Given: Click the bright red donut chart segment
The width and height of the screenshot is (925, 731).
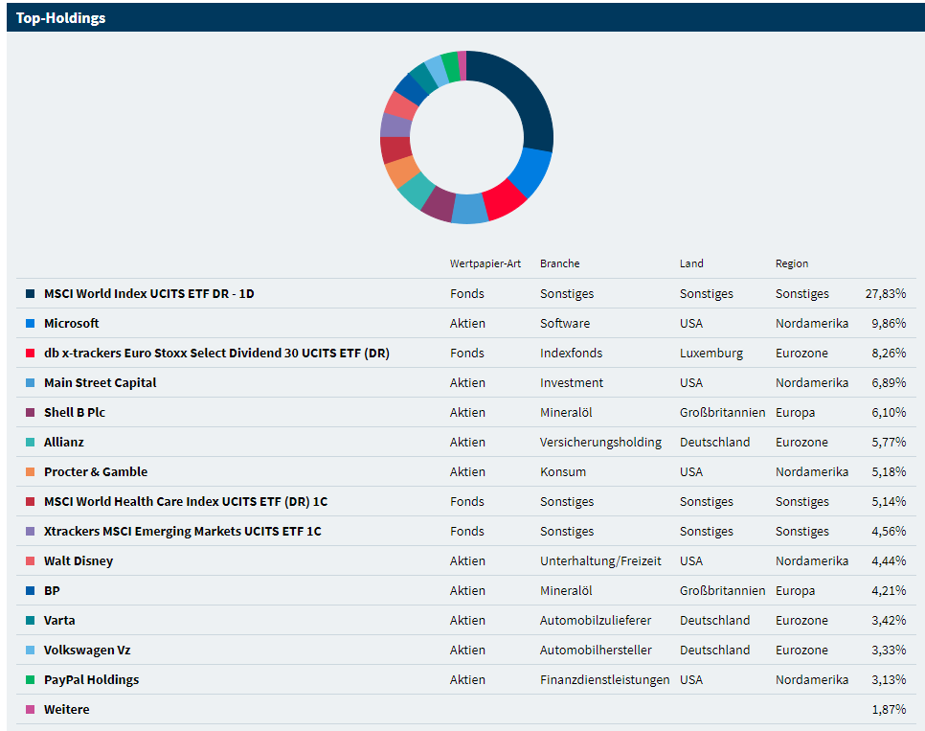Looking at the screenshot, I should point(504,199).
